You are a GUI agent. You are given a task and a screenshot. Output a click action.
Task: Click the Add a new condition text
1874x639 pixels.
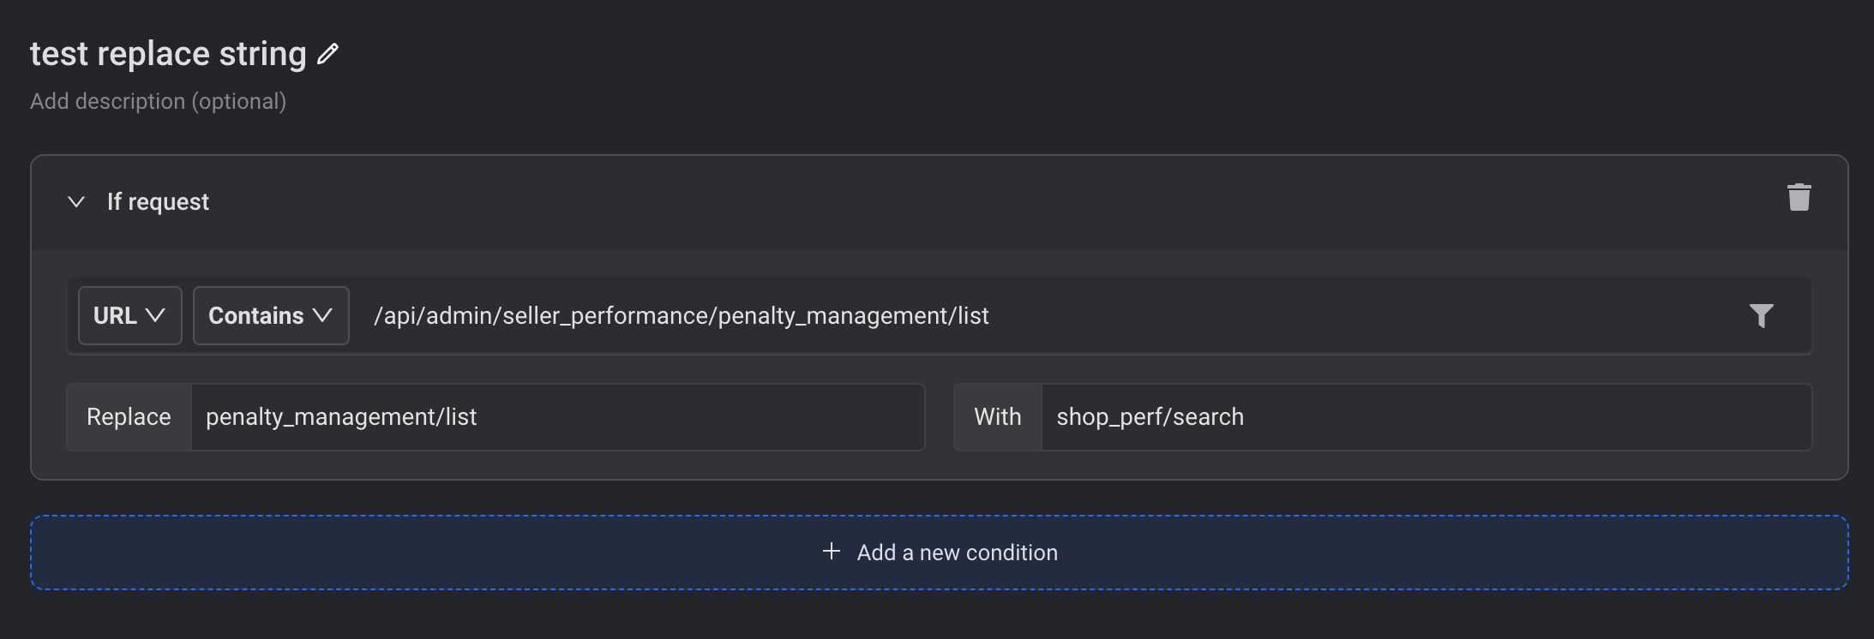[x=957, y=552]
